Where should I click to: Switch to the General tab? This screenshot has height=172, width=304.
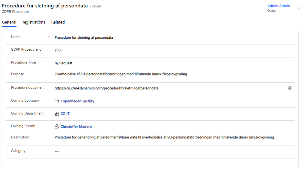(9, 22)
